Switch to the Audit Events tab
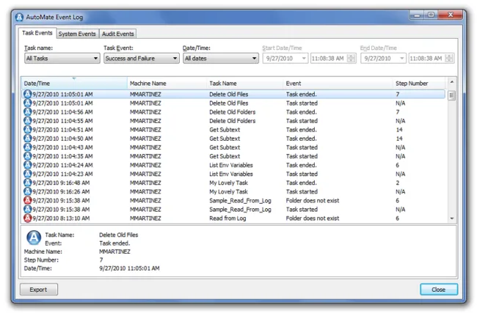The image size is (477, 313). pos(117,34)
